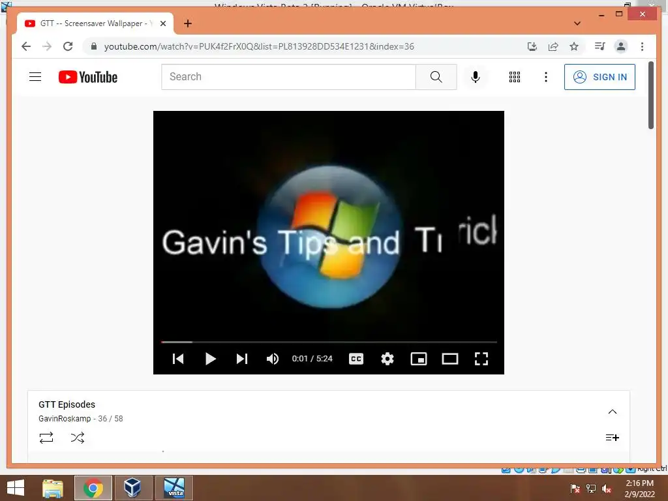Go to the YouTube home logo
668x501 pixels.
click(88, 77)
